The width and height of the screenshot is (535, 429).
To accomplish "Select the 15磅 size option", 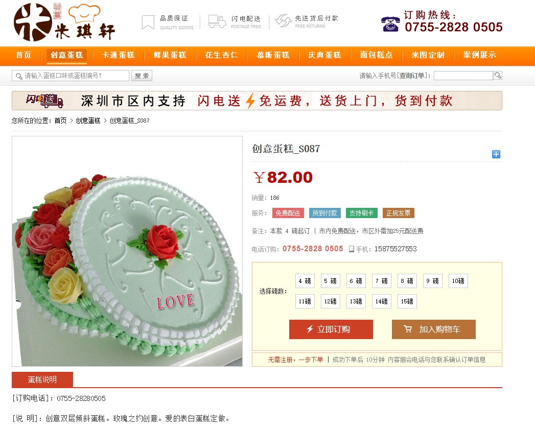I will click(x=407, y=301).
